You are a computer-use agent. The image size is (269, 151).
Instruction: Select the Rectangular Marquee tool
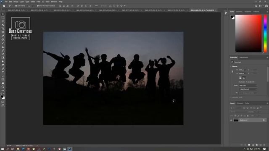(x=3, y=18)
